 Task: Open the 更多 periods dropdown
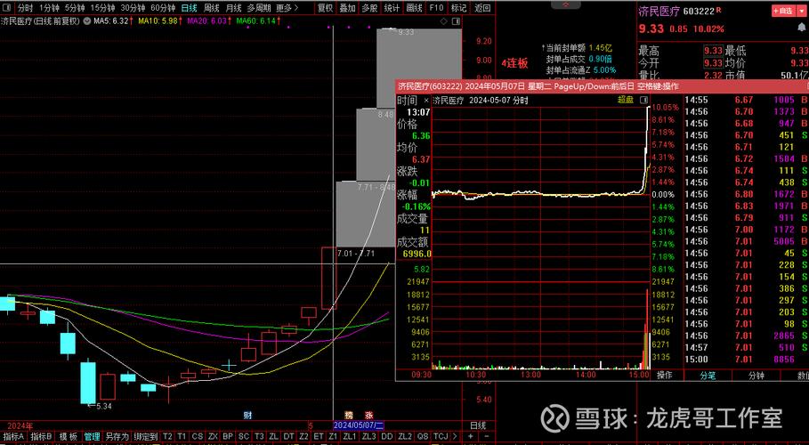[x=287, y=7]
